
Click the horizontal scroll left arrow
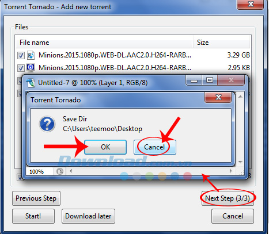71,171
